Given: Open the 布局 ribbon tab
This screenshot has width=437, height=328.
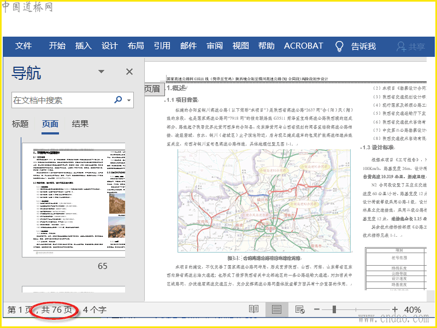Looking at the screenshot, I should point(135,46).
